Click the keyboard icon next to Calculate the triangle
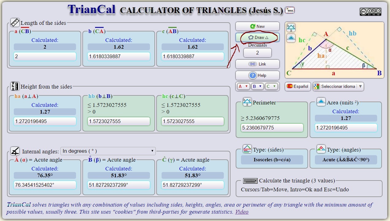This screenshot has height=221, width=390. 250,181
